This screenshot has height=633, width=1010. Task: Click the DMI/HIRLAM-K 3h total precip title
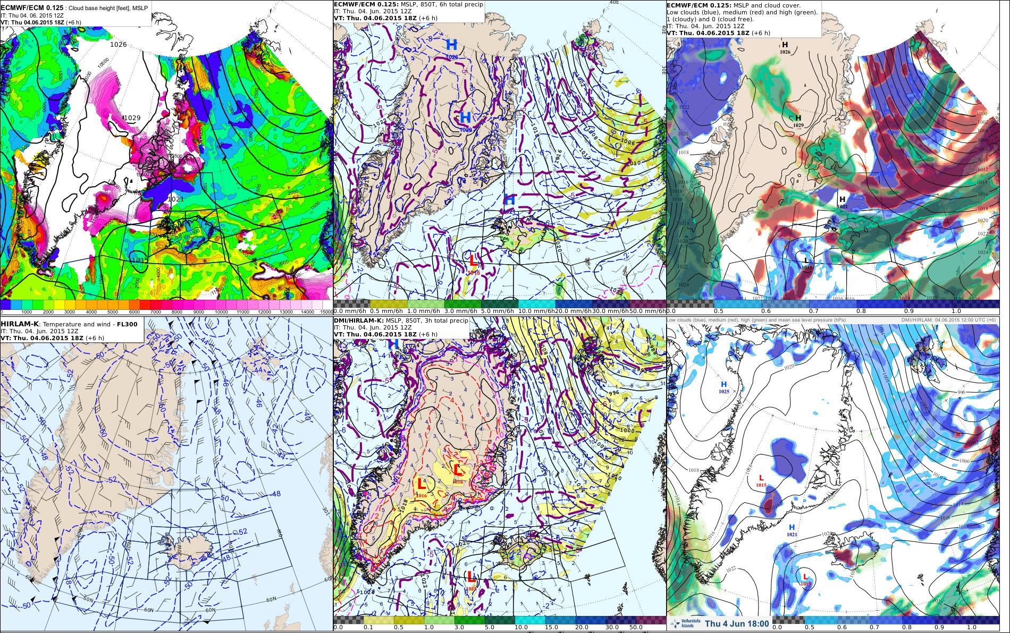pos(401,320)
